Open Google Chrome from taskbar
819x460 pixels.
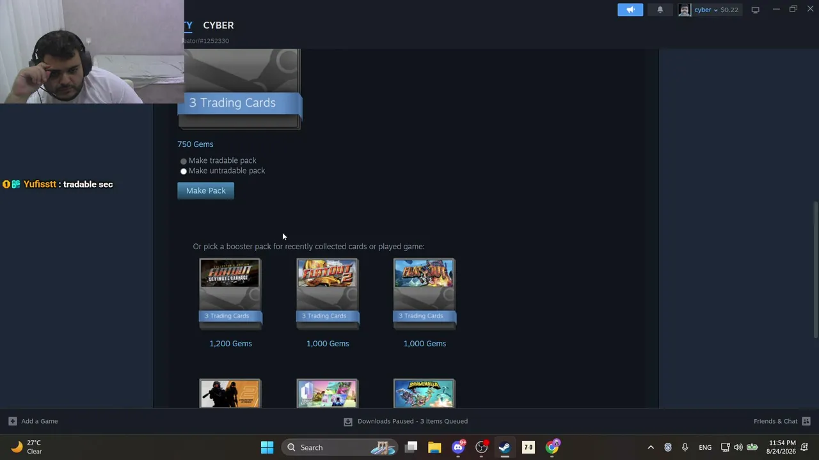click(552, 447)
